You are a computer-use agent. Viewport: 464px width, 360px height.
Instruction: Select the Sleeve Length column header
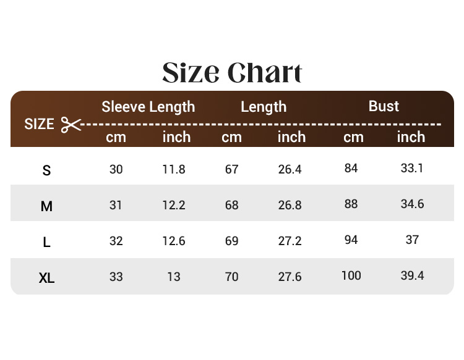tap(148, 107)
